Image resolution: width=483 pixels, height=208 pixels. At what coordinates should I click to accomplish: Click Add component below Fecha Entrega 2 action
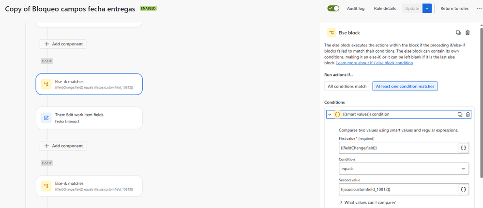click(63, 146)
